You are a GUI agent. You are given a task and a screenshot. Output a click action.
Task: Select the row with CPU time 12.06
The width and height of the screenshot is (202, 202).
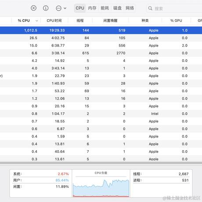[101, 98]
